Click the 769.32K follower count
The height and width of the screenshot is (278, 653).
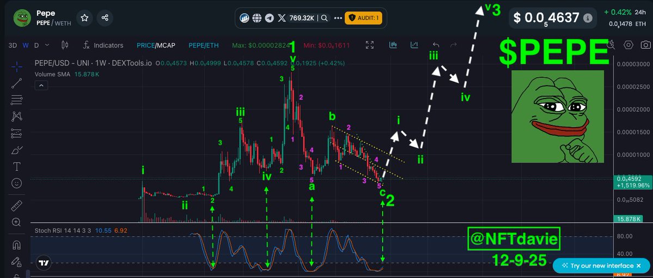302,18
